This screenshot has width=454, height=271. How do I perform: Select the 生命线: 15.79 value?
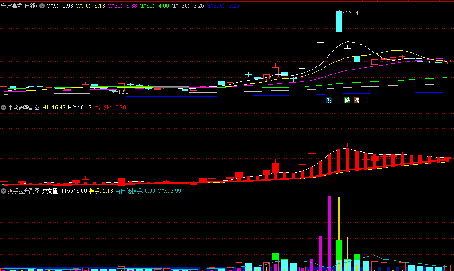(x=110, y=108)
